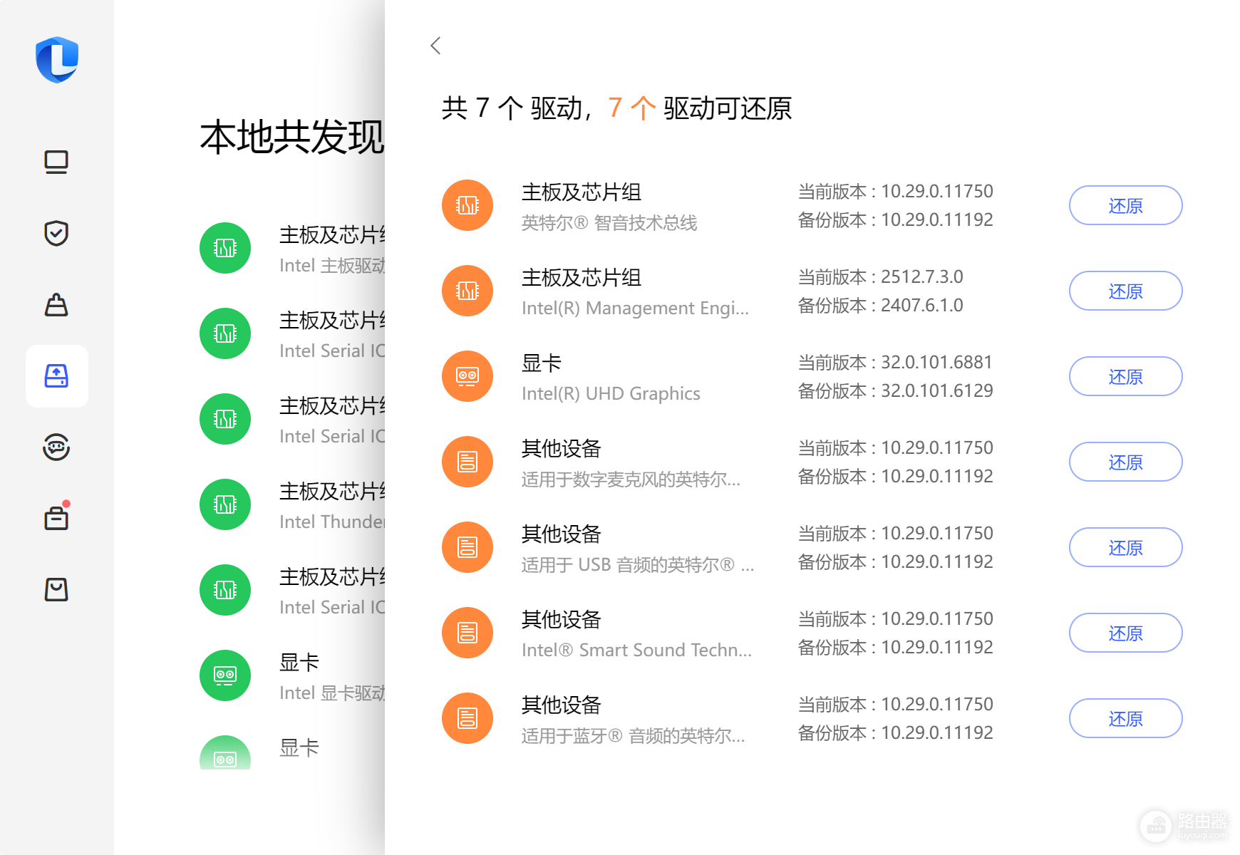Click green chipset icon beside Intel Thunder row

pyautogui.click(x=225, y=504)
